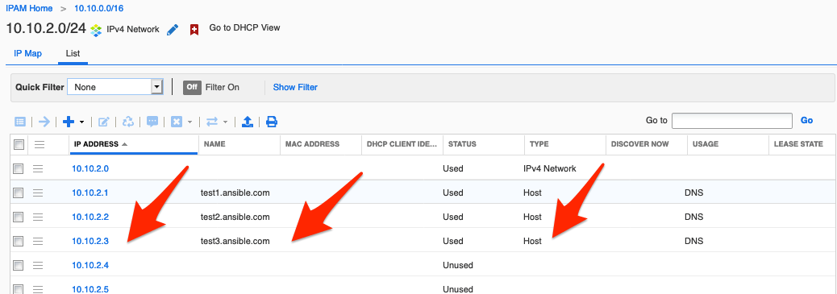Open the row menu icon for 10.10.2.4
Screen dimensions: 837x294
coord(38,265)
